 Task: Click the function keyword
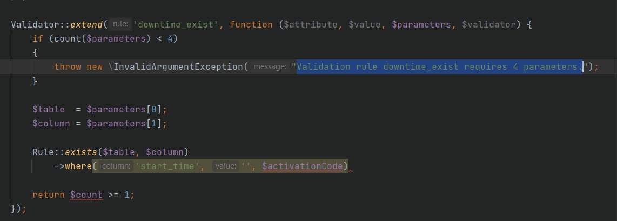tap(251, 24)
